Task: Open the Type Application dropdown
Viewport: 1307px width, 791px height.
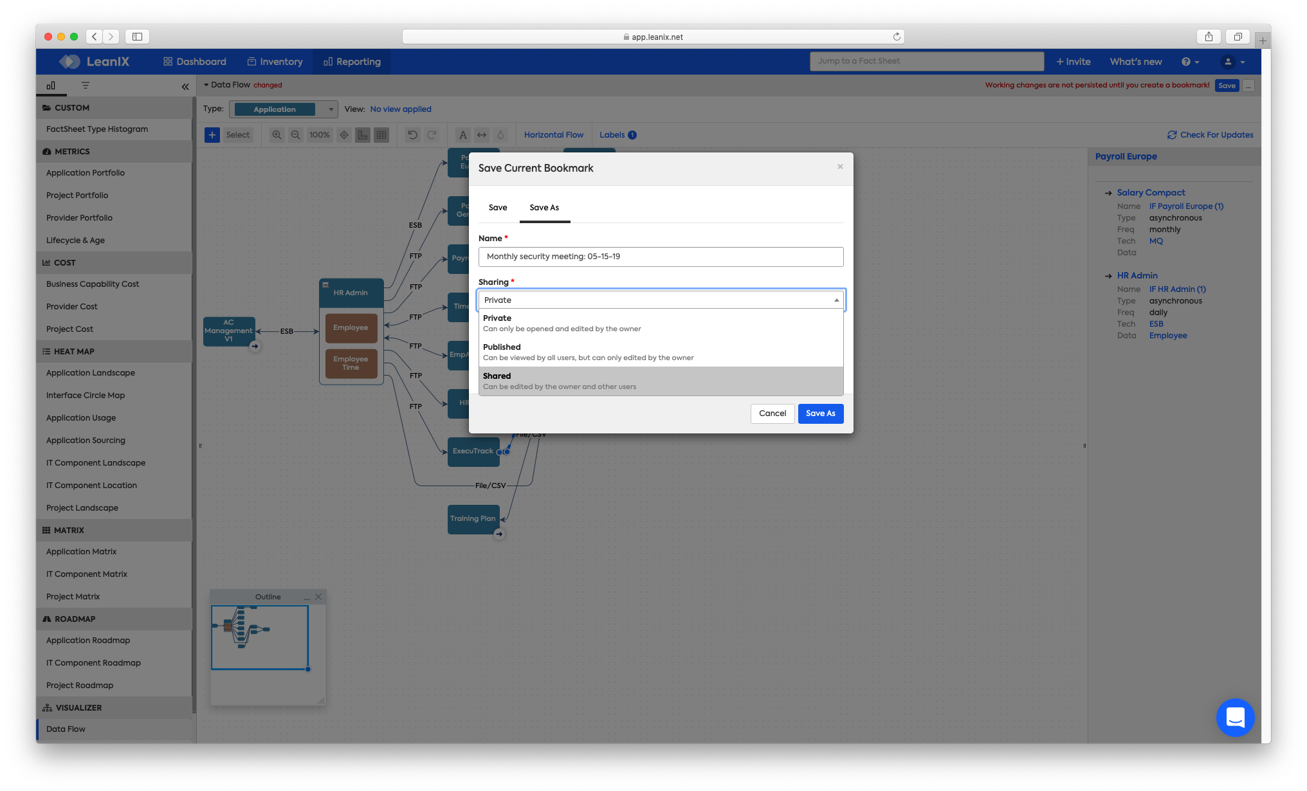Action: (283, 109)
